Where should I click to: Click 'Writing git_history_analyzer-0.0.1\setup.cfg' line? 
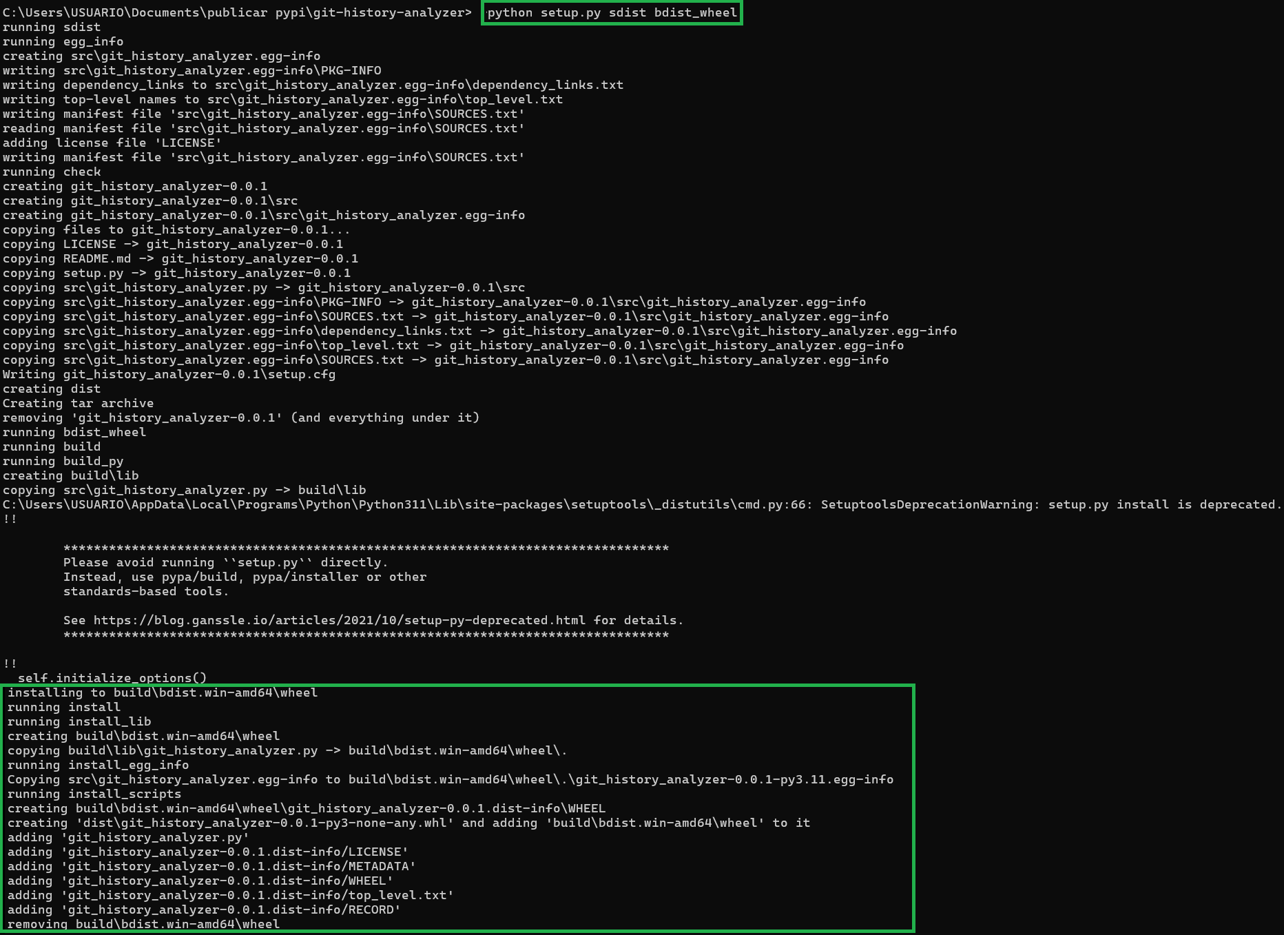tap(169, 374)
